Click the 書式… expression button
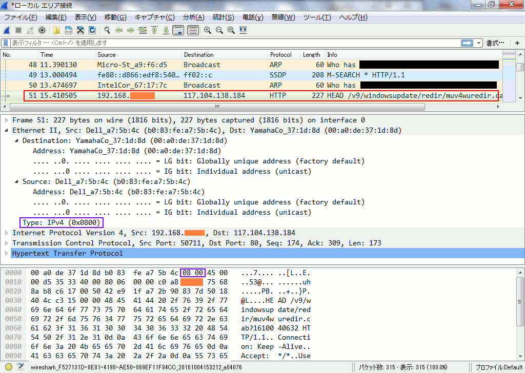This screenshot has width=525, height=373. (x=495, y=43)
